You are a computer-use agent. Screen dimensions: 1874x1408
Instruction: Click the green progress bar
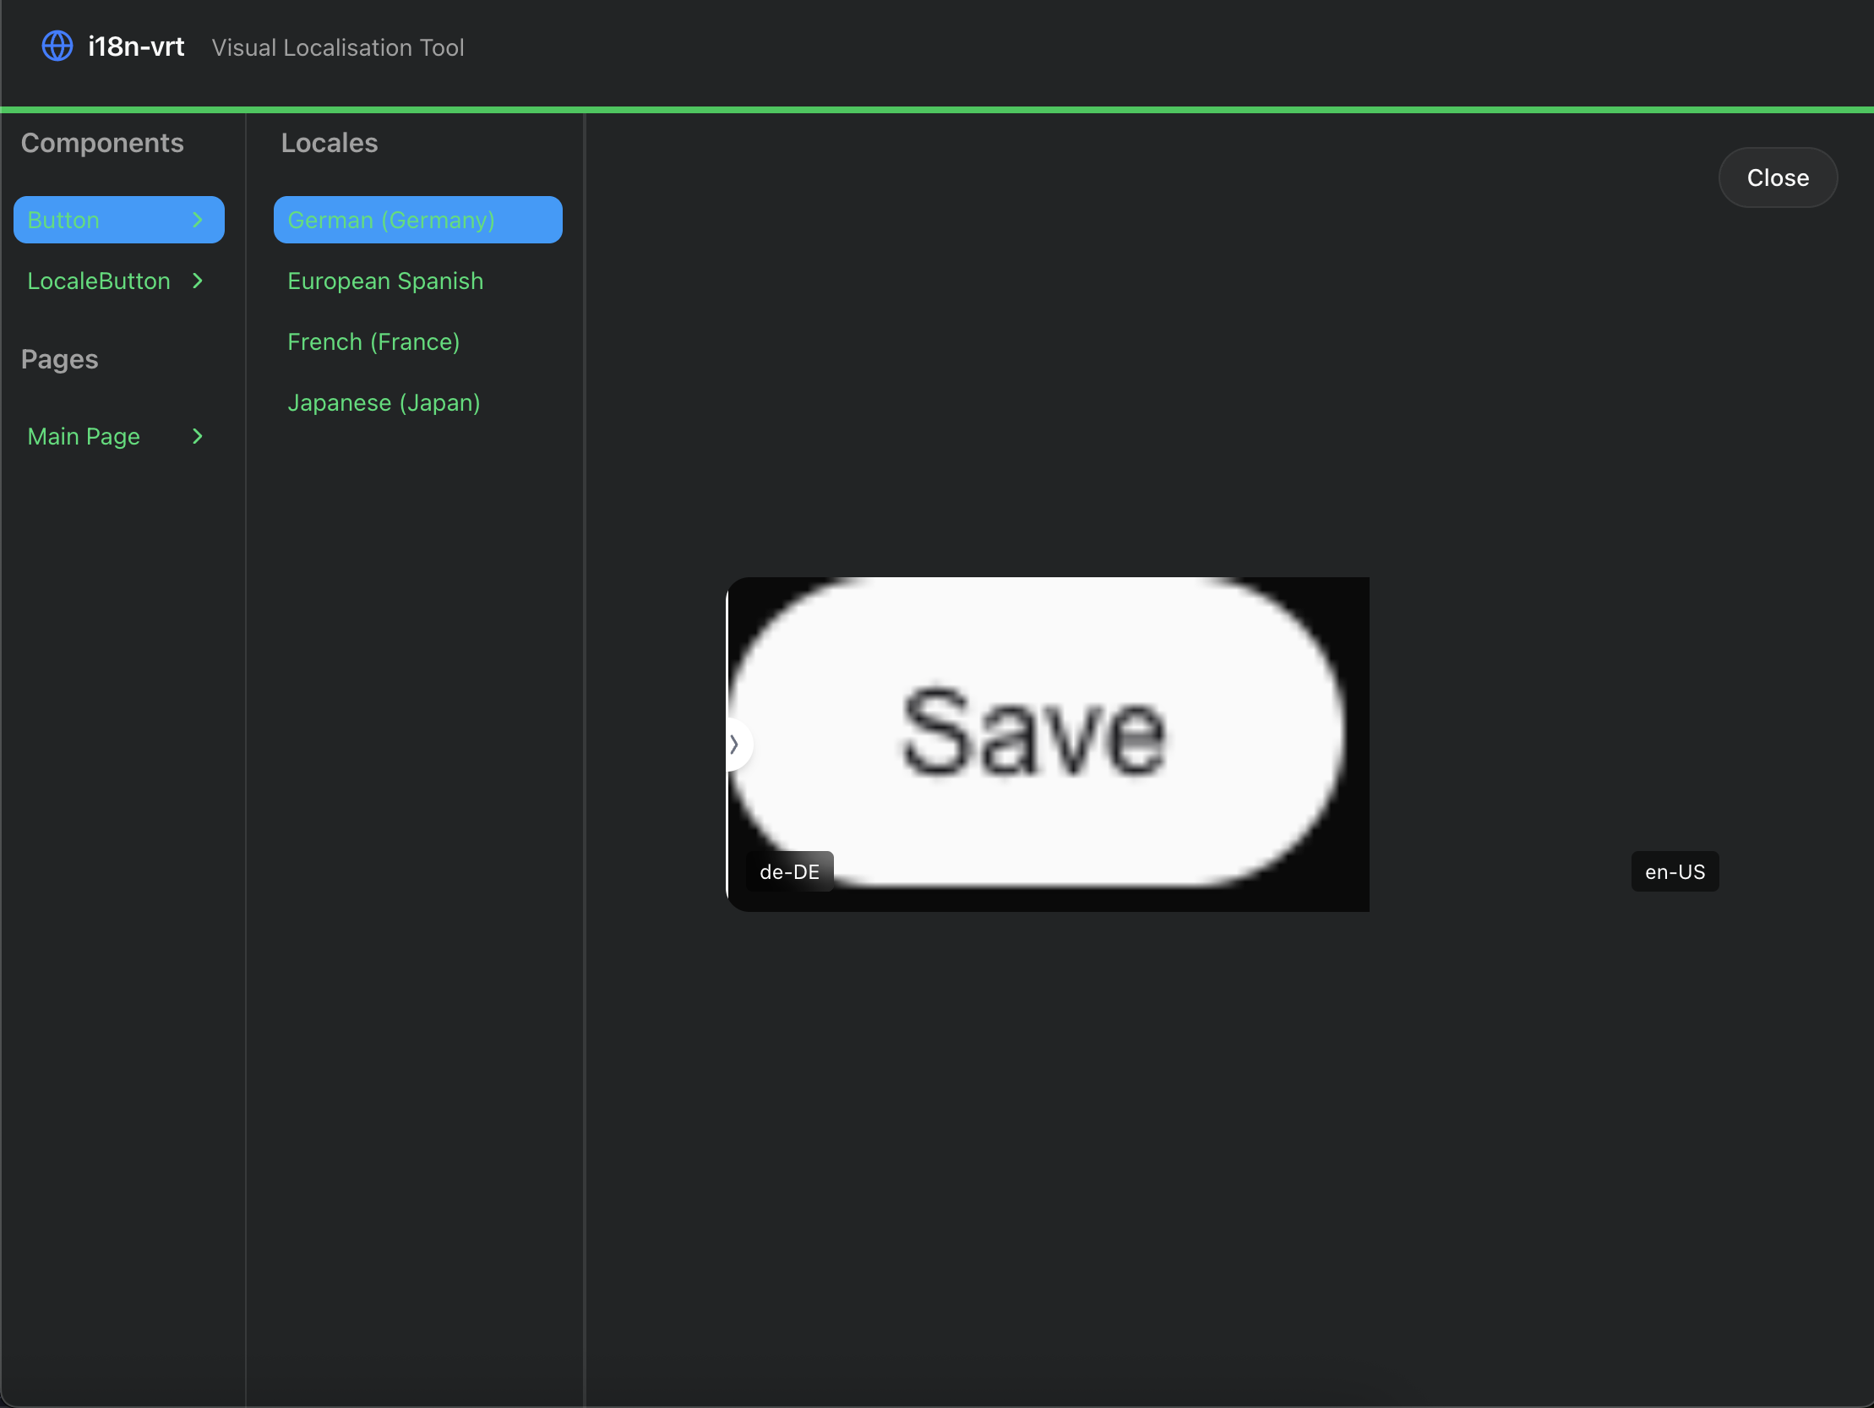tap(937, 109)
